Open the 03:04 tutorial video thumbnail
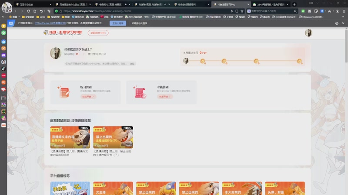The width and height of the screenshot is (348, 195). (70, 137)
